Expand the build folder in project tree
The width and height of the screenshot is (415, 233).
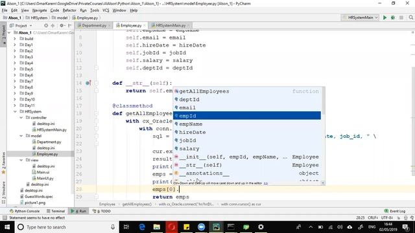tap(15, 39)
